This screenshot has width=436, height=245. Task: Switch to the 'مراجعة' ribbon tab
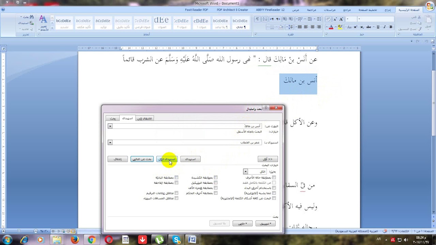click(311, 10)
